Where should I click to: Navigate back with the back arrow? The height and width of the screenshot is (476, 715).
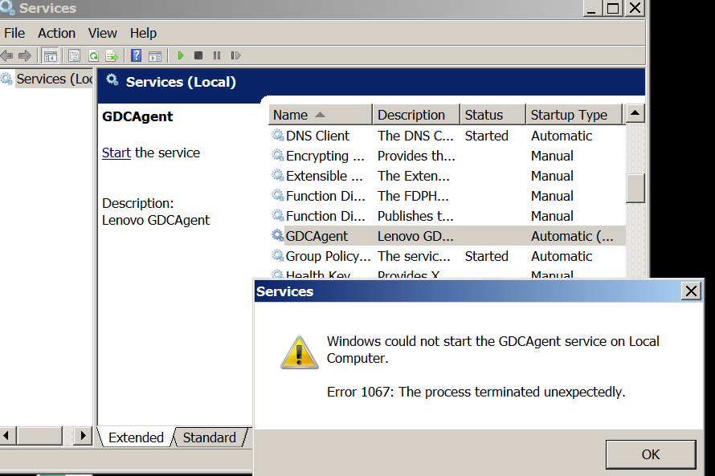coord(7,55)
